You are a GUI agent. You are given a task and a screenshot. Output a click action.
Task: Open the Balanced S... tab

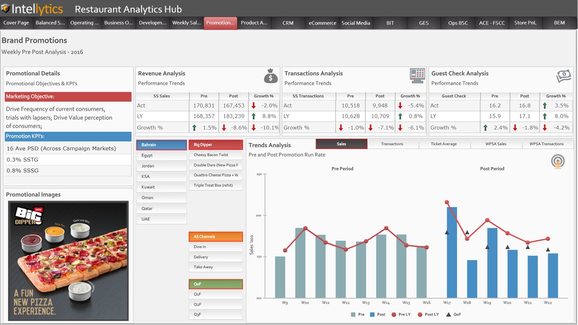50,23
